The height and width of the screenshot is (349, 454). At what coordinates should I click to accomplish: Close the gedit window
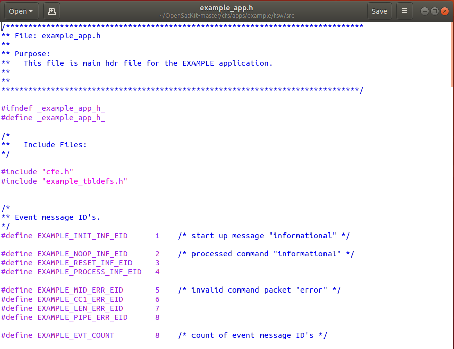[445, 11]
